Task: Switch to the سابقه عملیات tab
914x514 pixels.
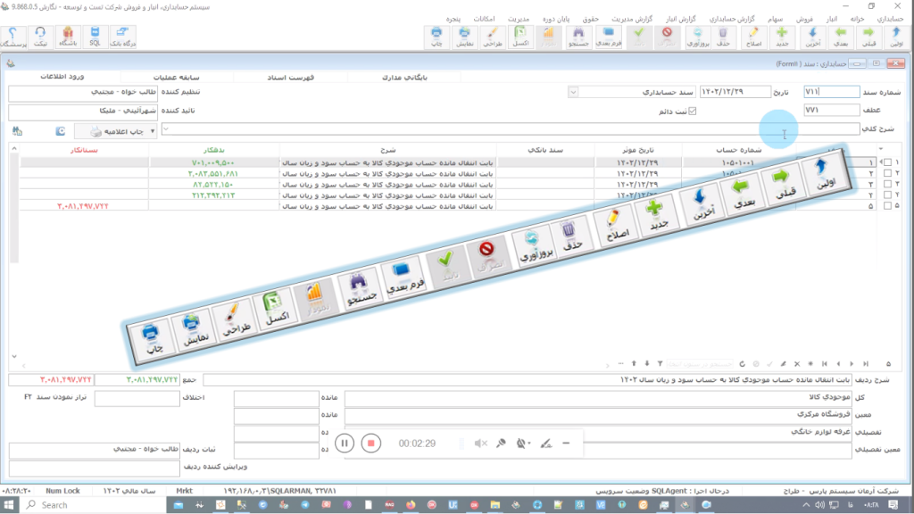Action: point(176,77)
